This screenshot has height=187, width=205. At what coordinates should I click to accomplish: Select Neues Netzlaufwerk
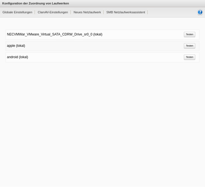pos(87,12)
